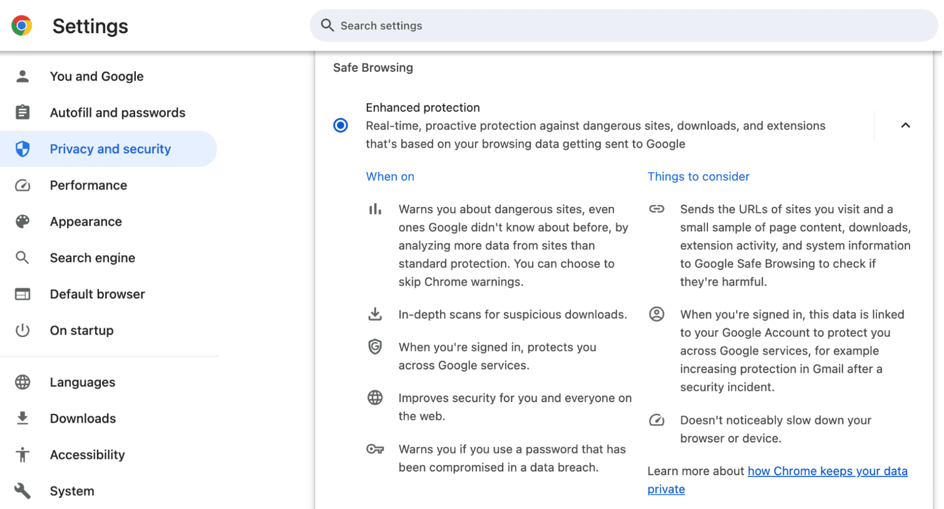This screenshot has height=509, width=944.
Task: Open the Default browser section
Action: 97,294
